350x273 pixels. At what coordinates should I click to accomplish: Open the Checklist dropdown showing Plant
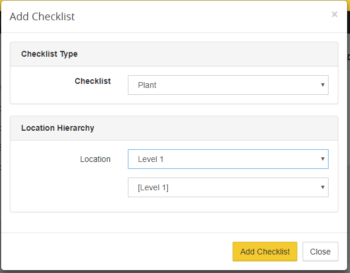pos(228,85)
